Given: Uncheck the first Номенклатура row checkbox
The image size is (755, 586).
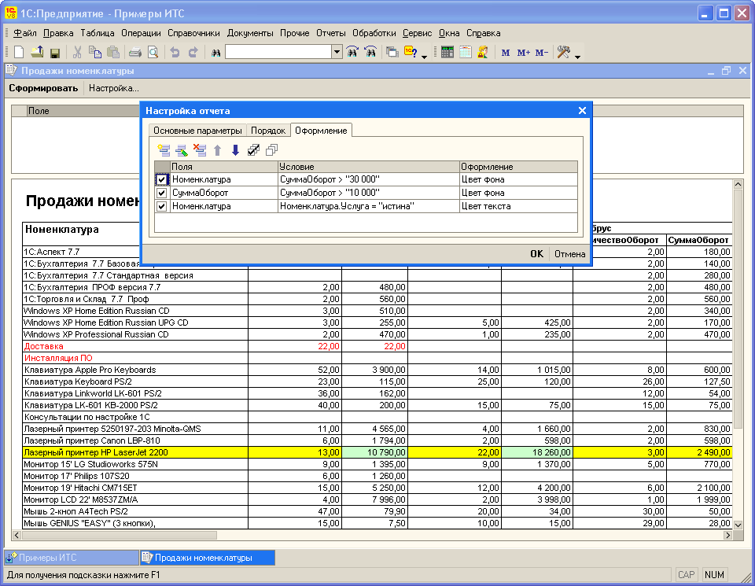Looking at the screenshot, I should pos(162,179).
